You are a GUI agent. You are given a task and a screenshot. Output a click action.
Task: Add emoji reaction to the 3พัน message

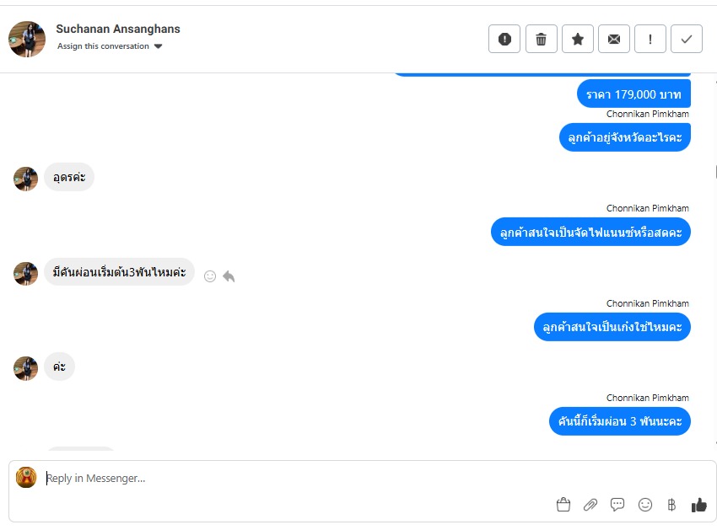pyautogui.click(x=210, y=276)
